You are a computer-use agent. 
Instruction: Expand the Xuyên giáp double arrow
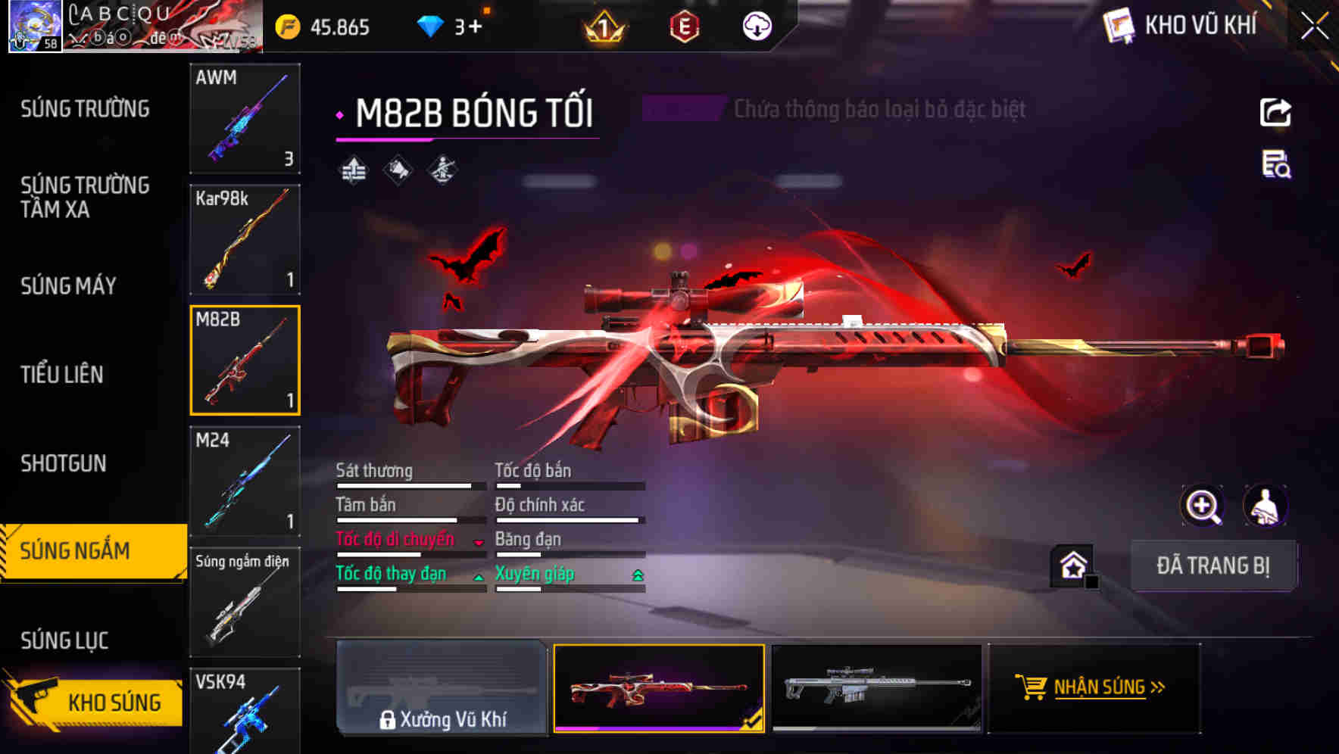(x=638, y=576)
